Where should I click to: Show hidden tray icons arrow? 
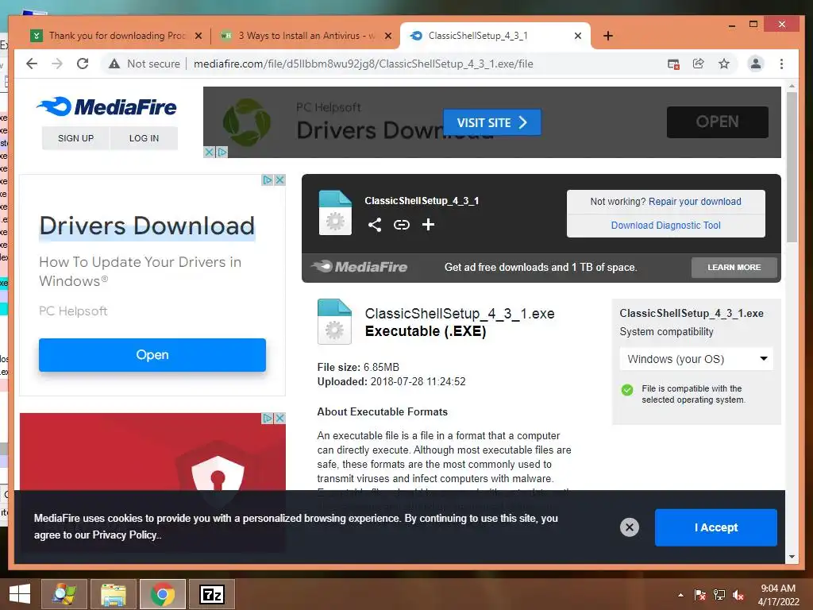tap(680, 595)
